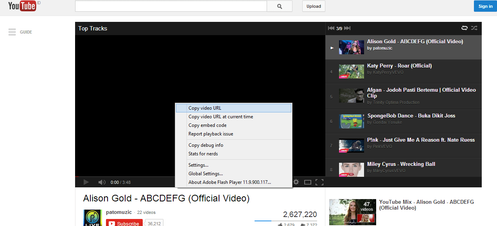The image size is (497, 226).
Task: Click by MileyCyrusVEVO uploader text
Action: coord(386,171)
